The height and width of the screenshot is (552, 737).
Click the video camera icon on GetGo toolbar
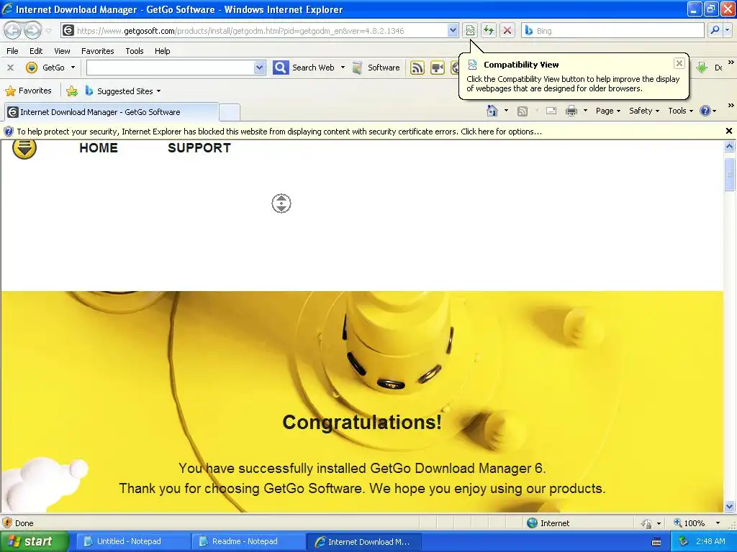[438, 68]
